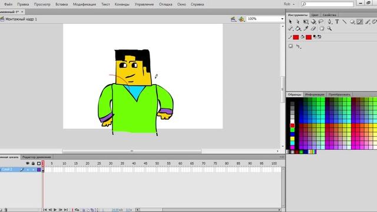This screenshot has width=377, height=212.
Task: Pick the yellow swatch in left column
Action: pyautogui.click(x=292, y=139)
